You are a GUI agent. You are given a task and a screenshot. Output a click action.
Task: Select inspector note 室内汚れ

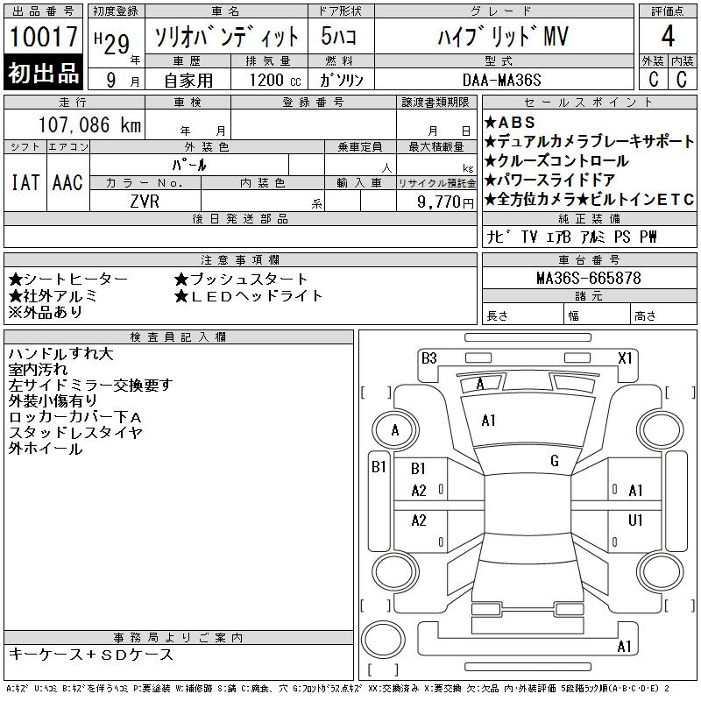pos(38,370)
